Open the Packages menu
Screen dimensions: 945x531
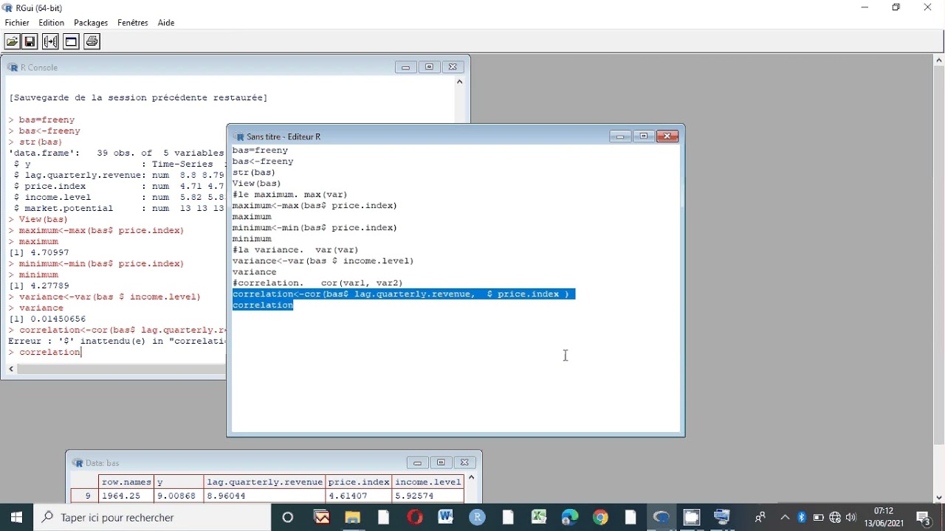coord(91,23)
